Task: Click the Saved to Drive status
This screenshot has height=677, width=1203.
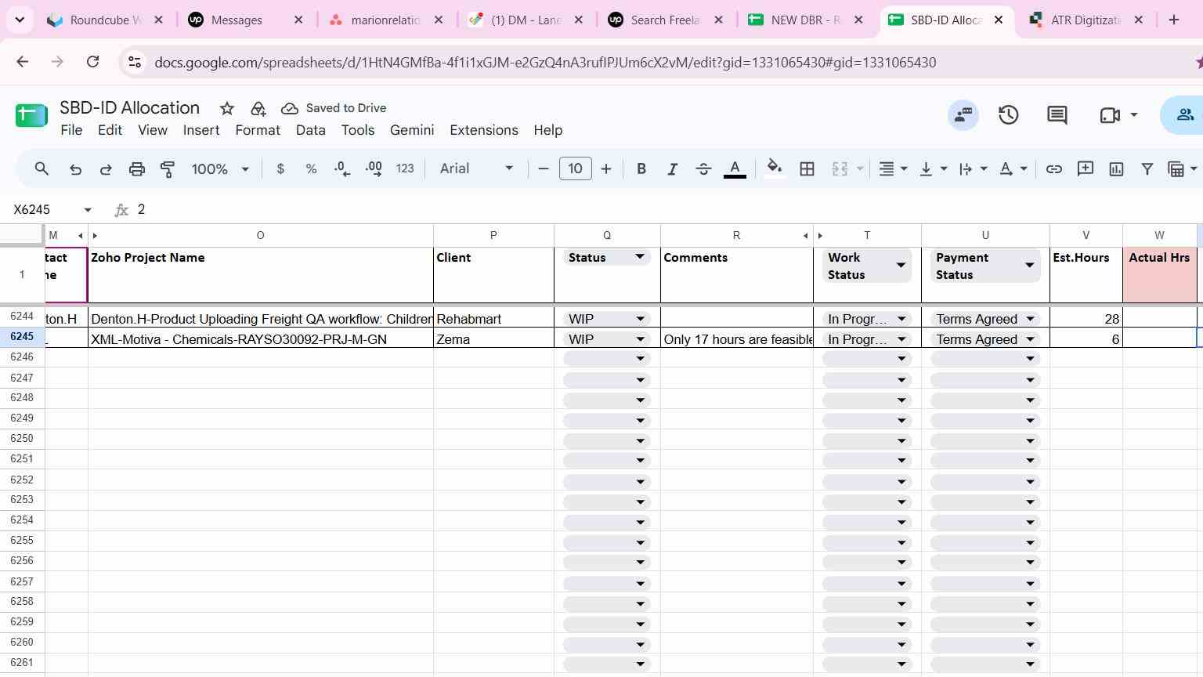Action: [334, 108]
